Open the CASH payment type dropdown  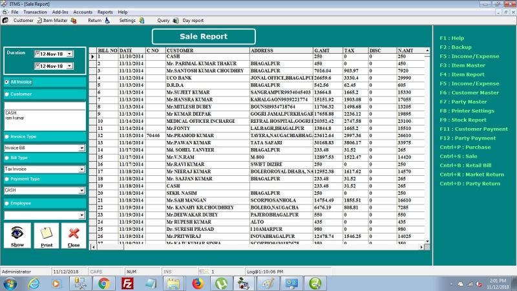pos(82,190)
